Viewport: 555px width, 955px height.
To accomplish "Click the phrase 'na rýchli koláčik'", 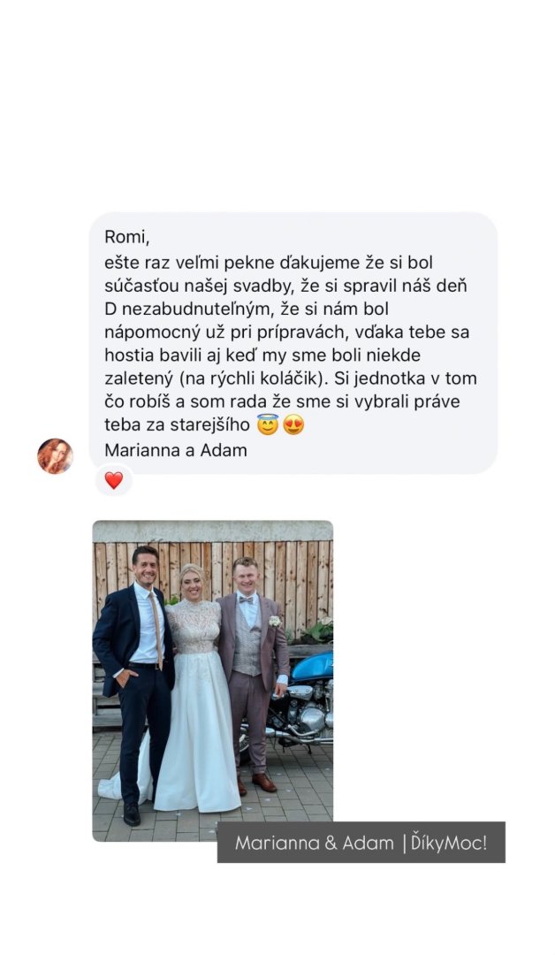I will point(249,378).
